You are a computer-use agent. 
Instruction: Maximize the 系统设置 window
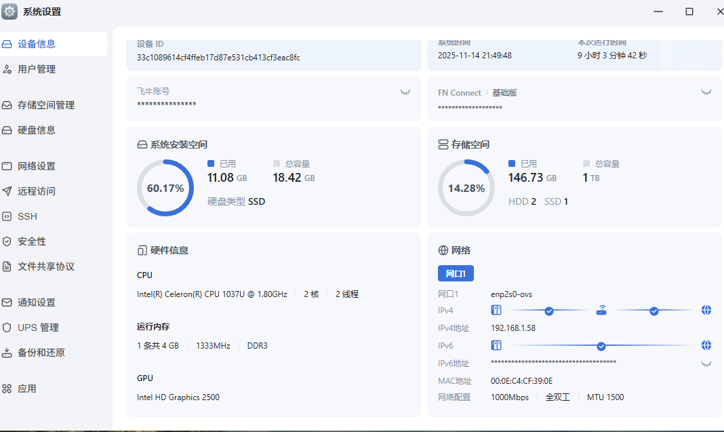pos(689,12)
